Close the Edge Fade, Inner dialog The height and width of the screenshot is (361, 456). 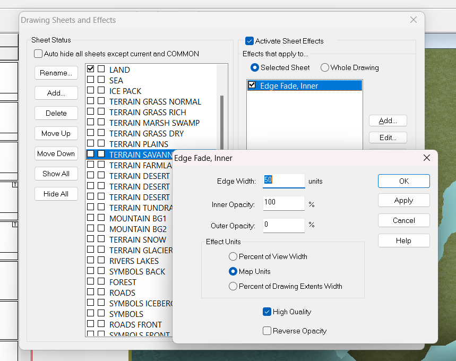pyautogui.click(x=426, y=158)
